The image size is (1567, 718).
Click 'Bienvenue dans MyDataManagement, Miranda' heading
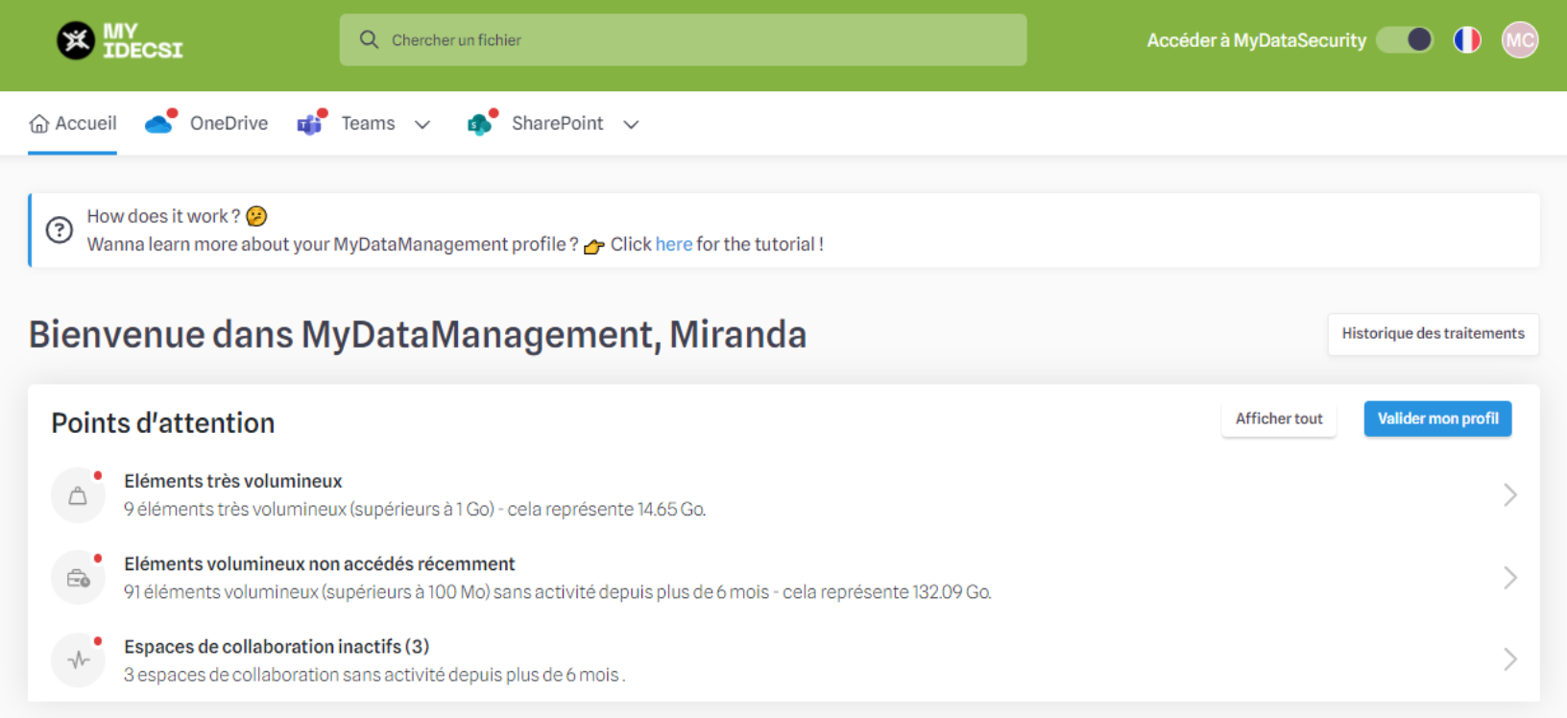[418, 335]
